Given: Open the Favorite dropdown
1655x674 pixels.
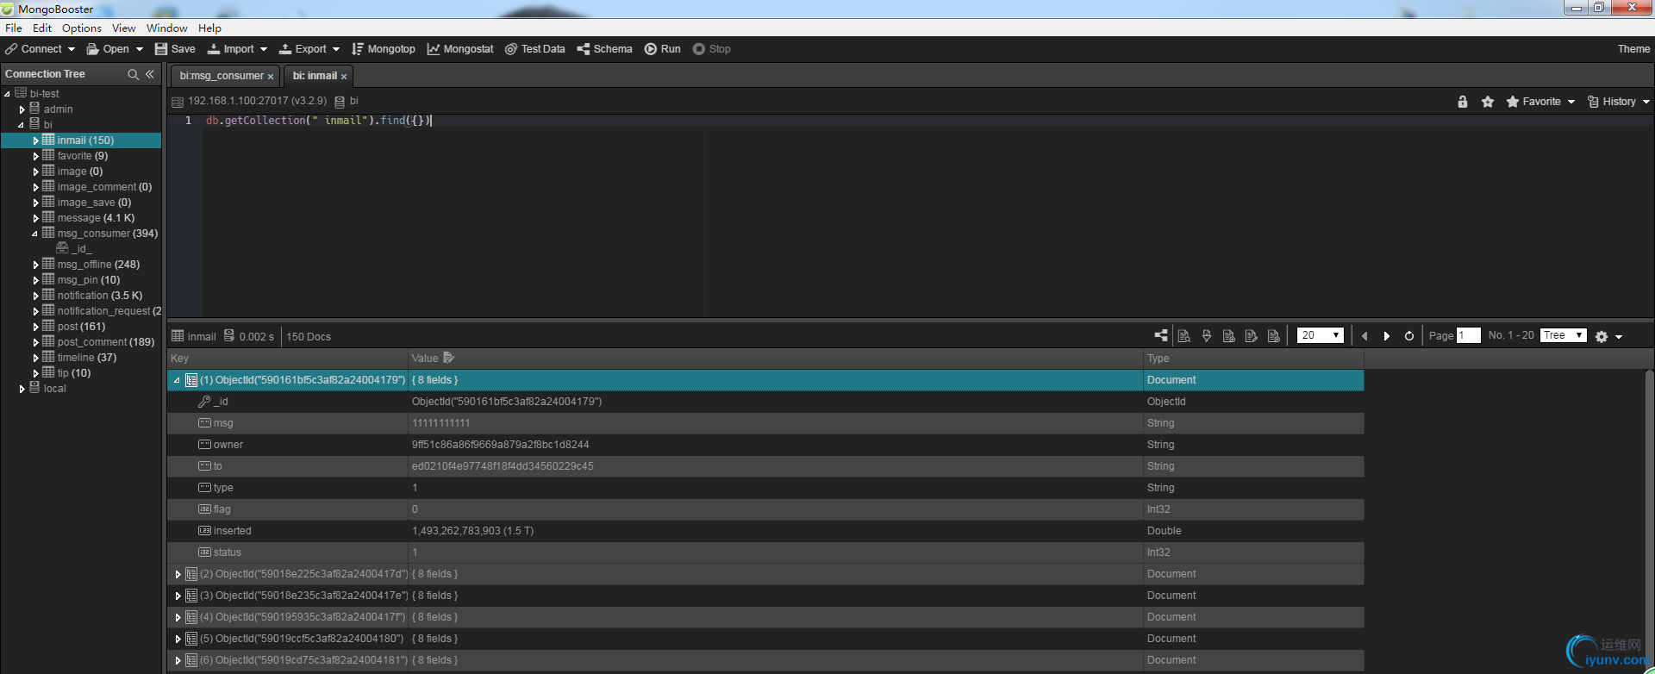Looking at the screenshot, I should (x=1540, y=102).
